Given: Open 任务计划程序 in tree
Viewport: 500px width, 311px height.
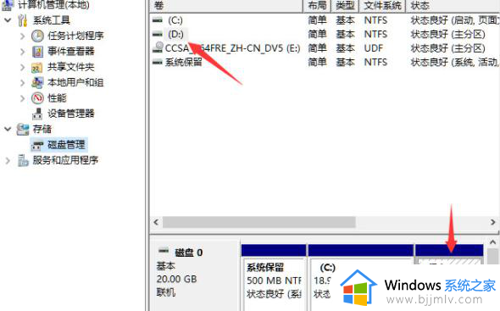Looking at the screenshot, I should [76, 36].
